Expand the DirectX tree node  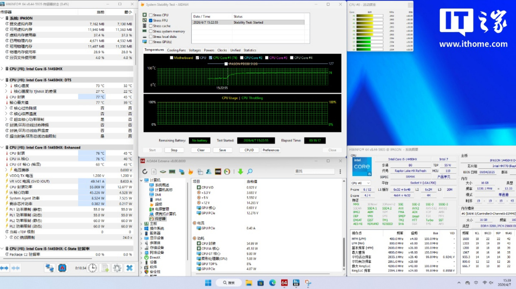142,257
